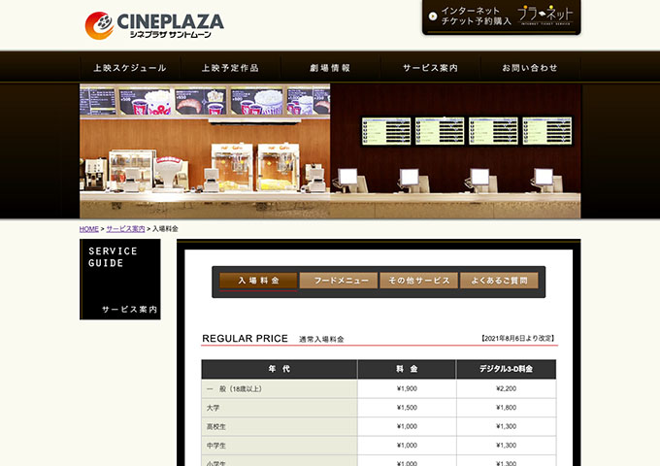Image resolution: width=660 pixels, height=466 pixels.
Task: Click the 高校生 row label
Action: pos(216,427)
